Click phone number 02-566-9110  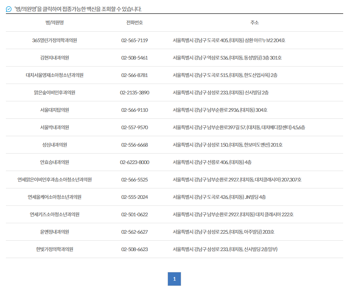[x=135, y=110]
